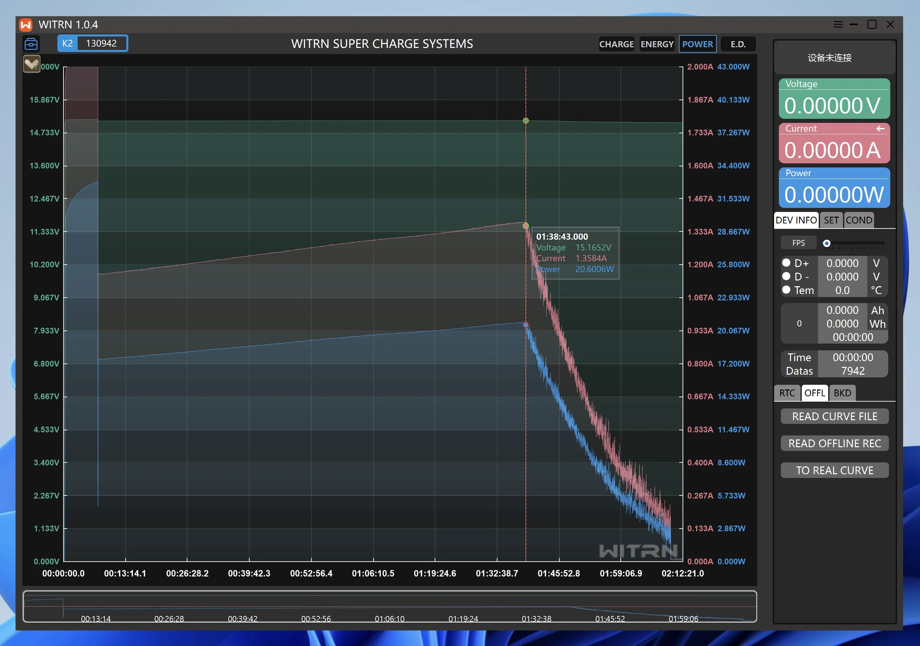Click the tooltip timestamp 01:38:43.000
The height and width of the screenshot is (646, 920).
click(562, 237)
